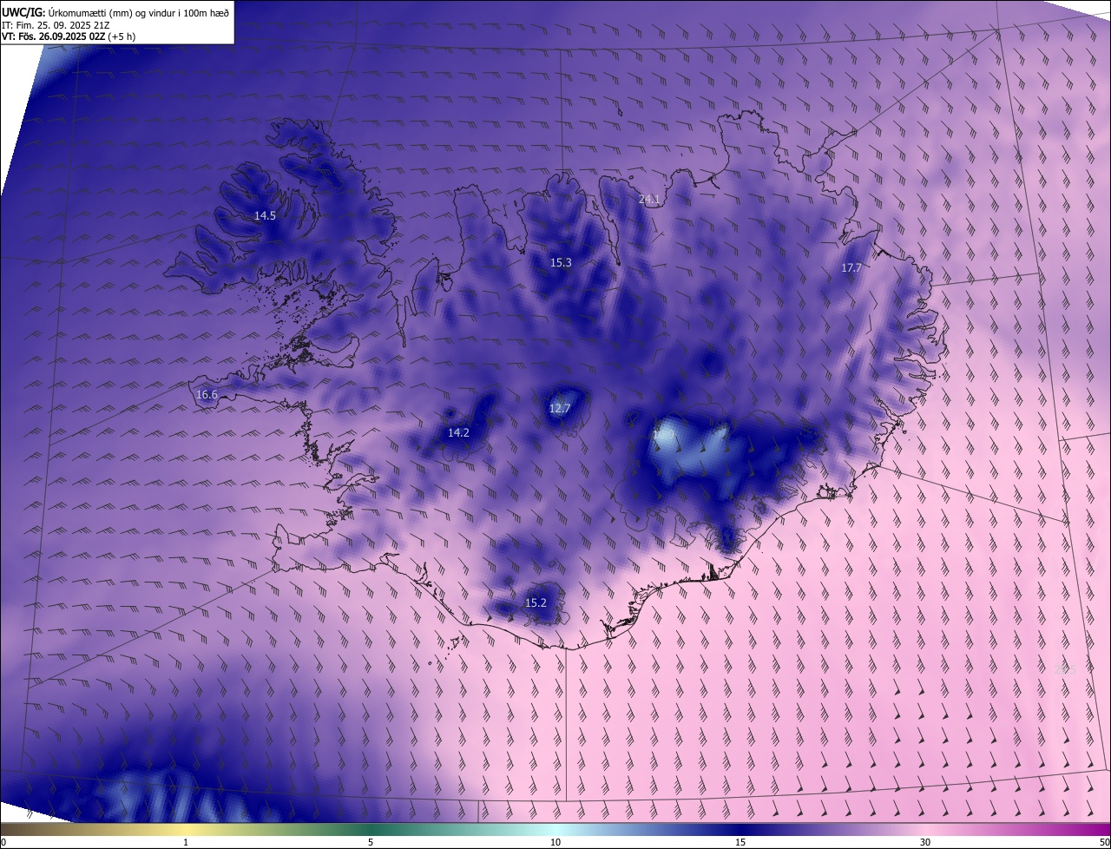Click the 14.2 value label in the central highlands

[458, 432]
